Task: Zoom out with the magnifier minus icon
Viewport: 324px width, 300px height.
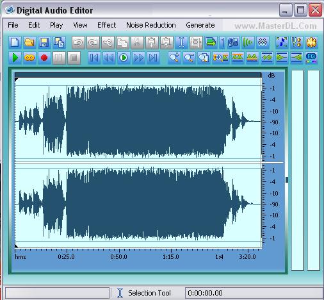Action: (189, 58)
